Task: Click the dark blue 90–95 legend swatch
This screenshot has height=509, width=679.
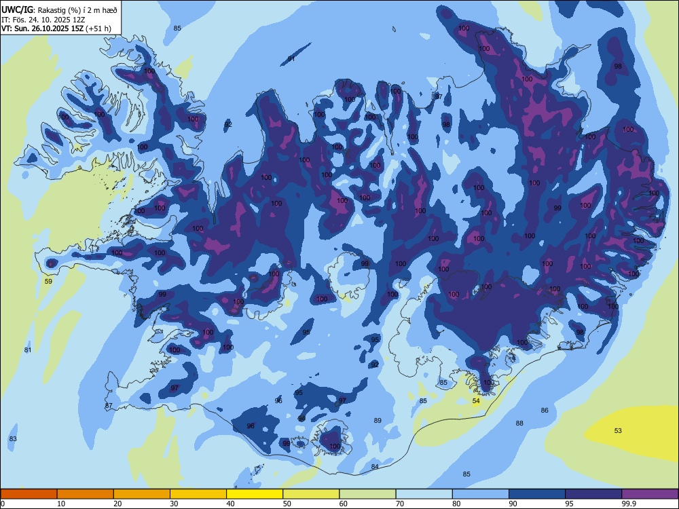Action: pos(537,494)
